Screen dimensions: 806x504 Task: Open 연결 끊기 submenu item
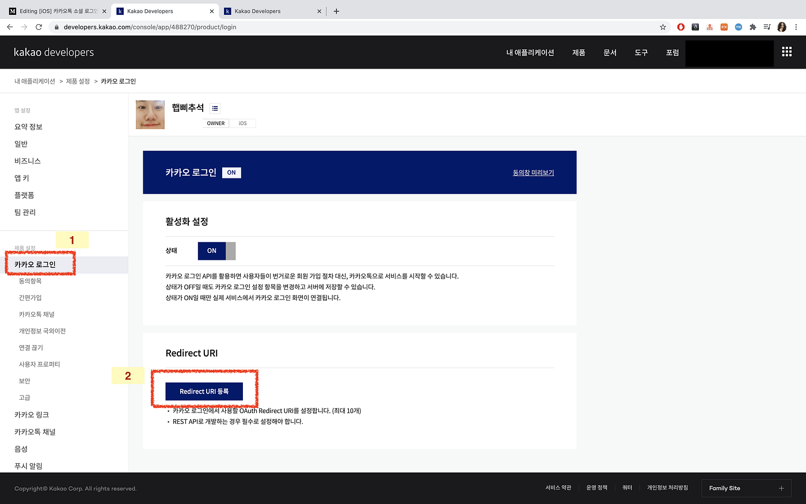[31, 348]
